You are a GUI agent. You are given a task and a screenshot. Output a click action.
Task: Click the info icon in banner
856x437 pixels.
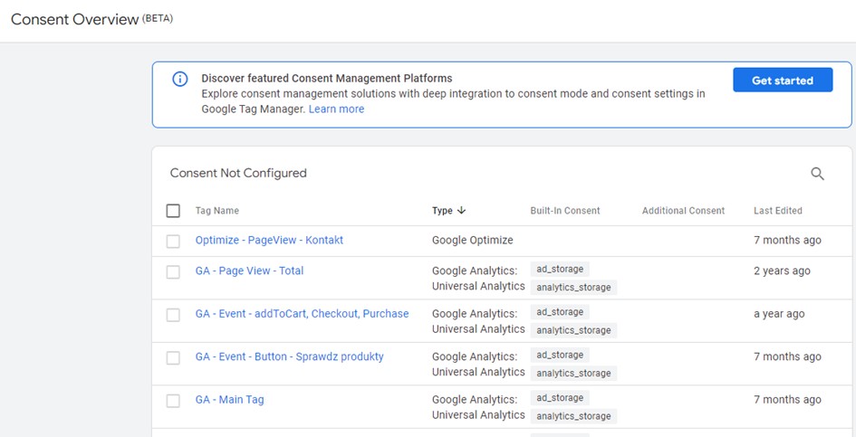coord(180,79)
